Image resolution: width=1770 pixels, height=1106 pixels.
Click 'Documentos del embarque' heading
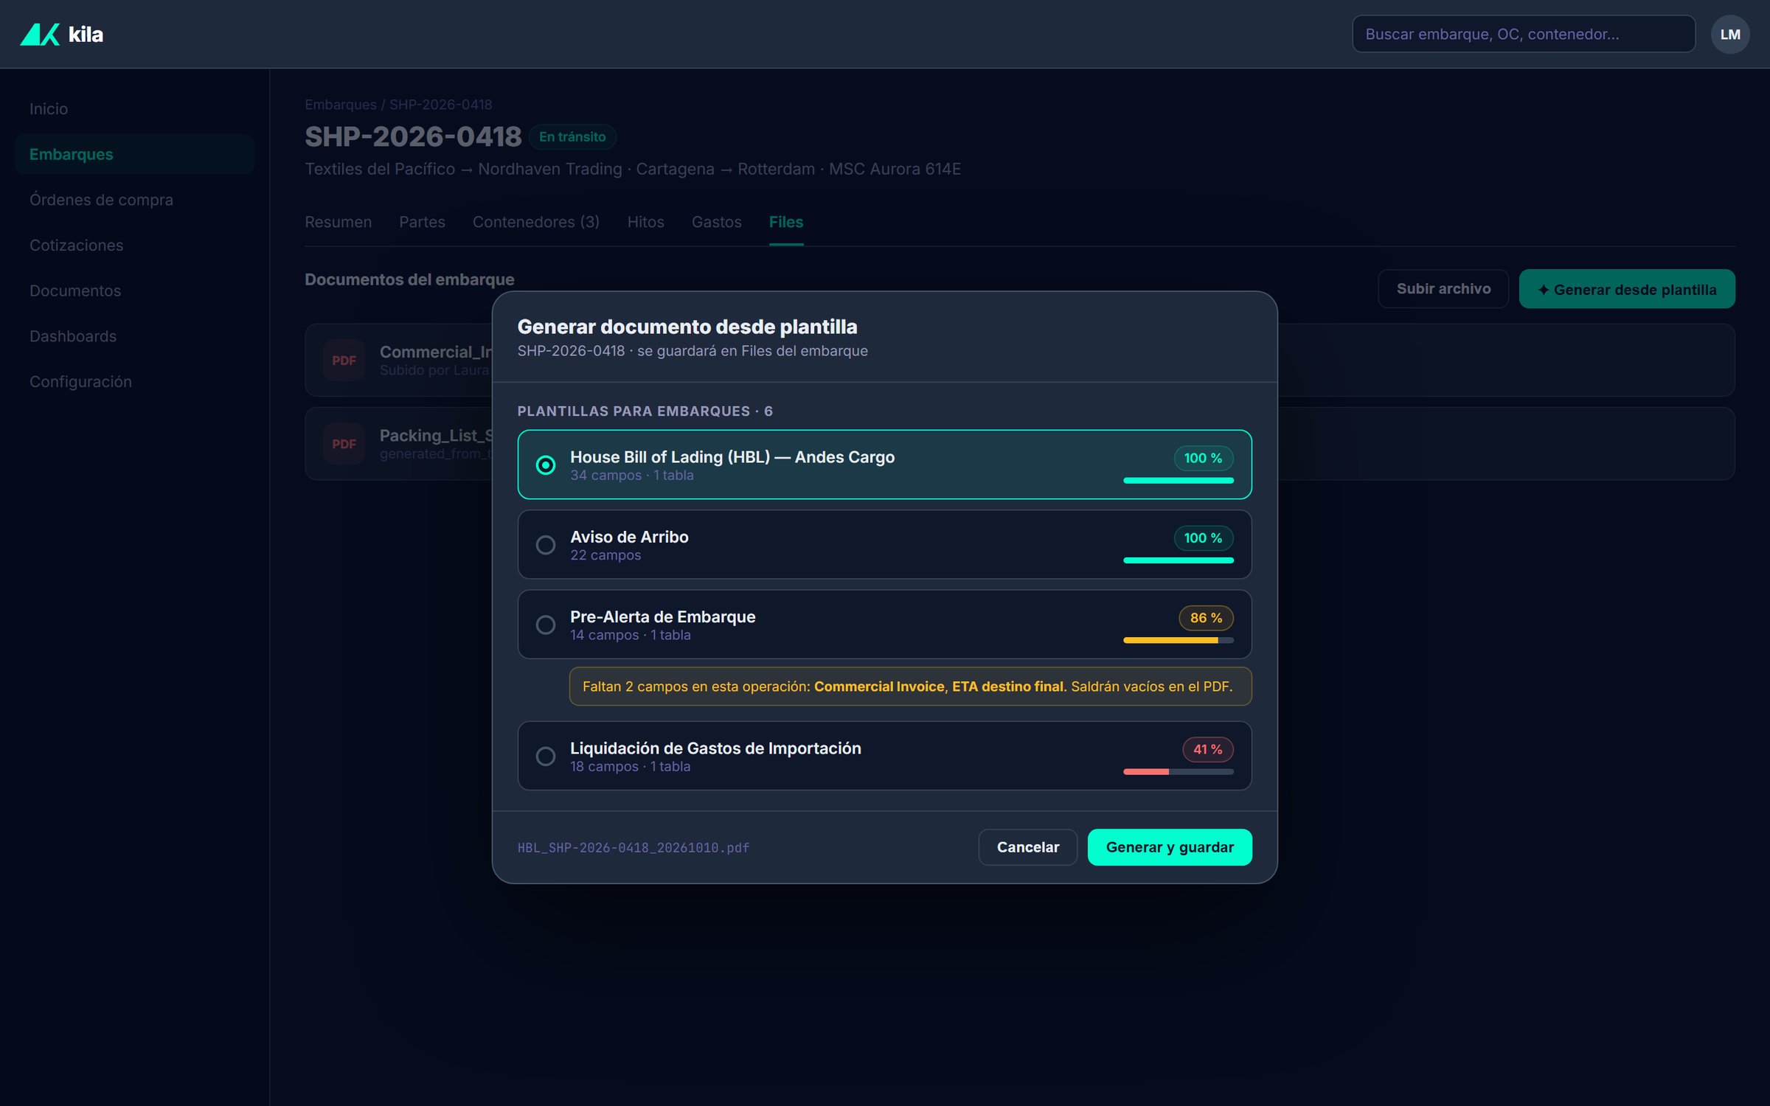point(409,279)
